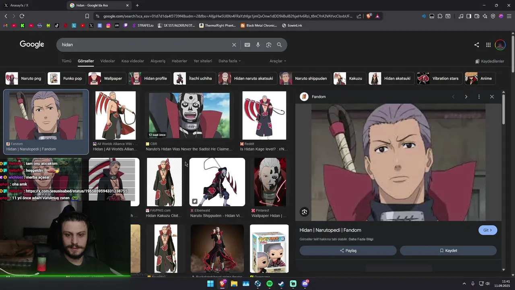Select the Vibration stars filter chip

click(x=439, y=79)
